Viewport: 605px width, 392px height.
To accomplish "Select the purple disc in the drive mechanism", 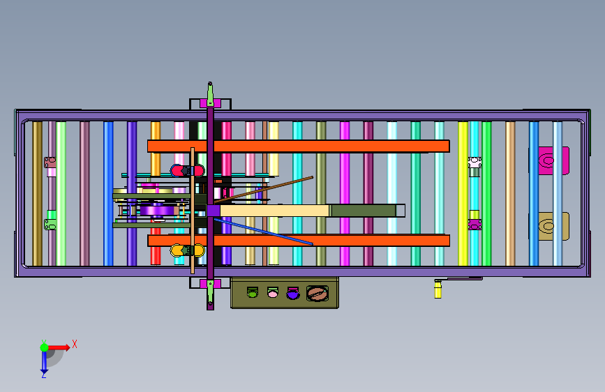I will [157, 211].
